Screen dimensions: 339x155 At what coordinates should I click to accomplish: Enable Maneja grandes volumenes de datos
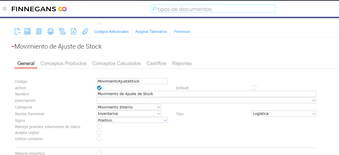point(99,127)
